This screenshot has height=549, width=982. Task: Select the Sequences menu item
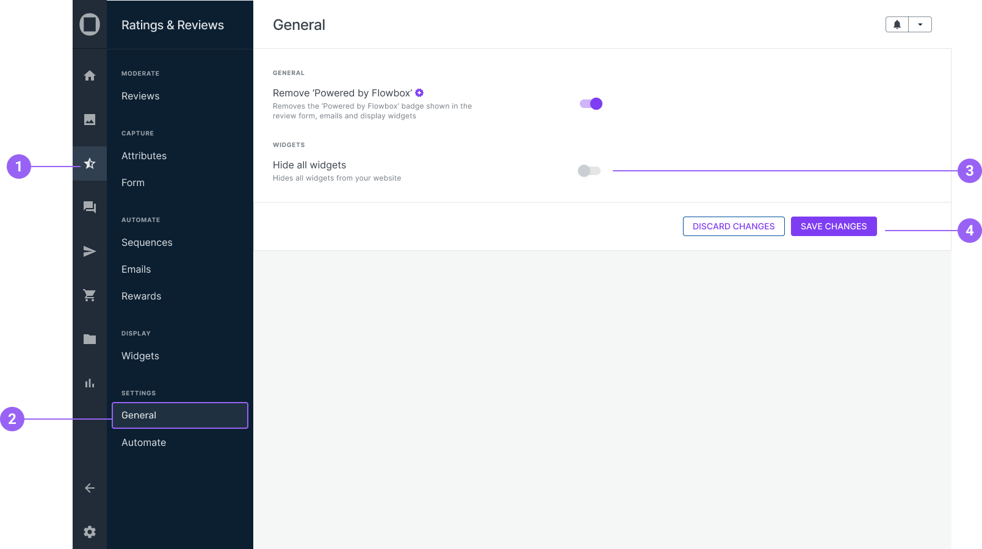point(147,243)
